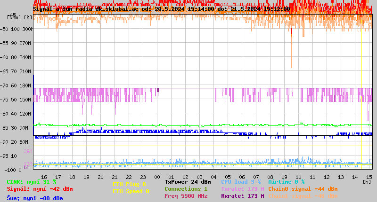377x202 pixels.
Task: Click the '120M' rate axis label
Action: click(x=25, y=114)
